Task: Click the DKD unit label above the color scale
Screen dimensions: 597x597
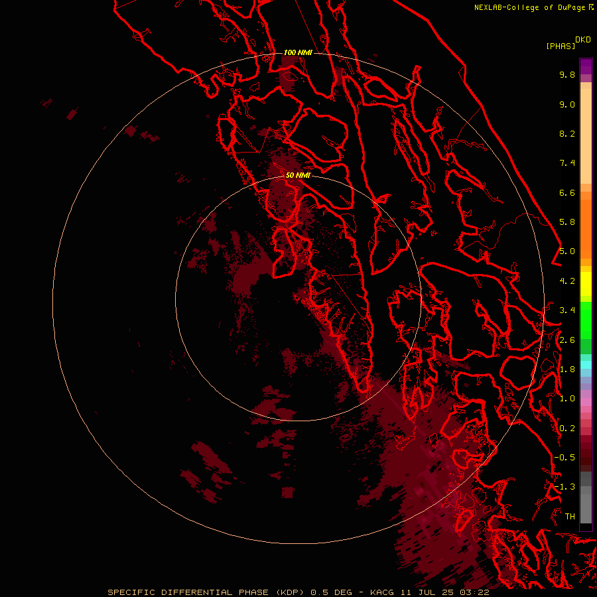Action: coord(583,40)
